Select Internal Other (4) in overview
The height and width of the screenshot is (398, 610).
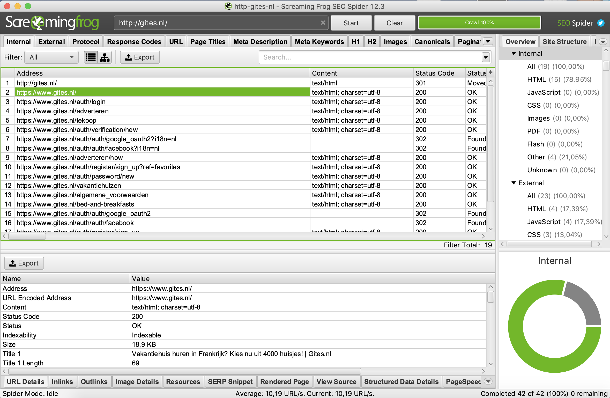pos(557,157)
